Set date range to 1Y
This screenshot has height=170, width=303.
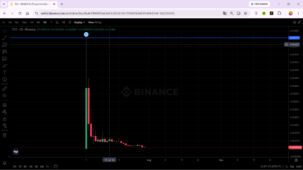tap(47, 166)
